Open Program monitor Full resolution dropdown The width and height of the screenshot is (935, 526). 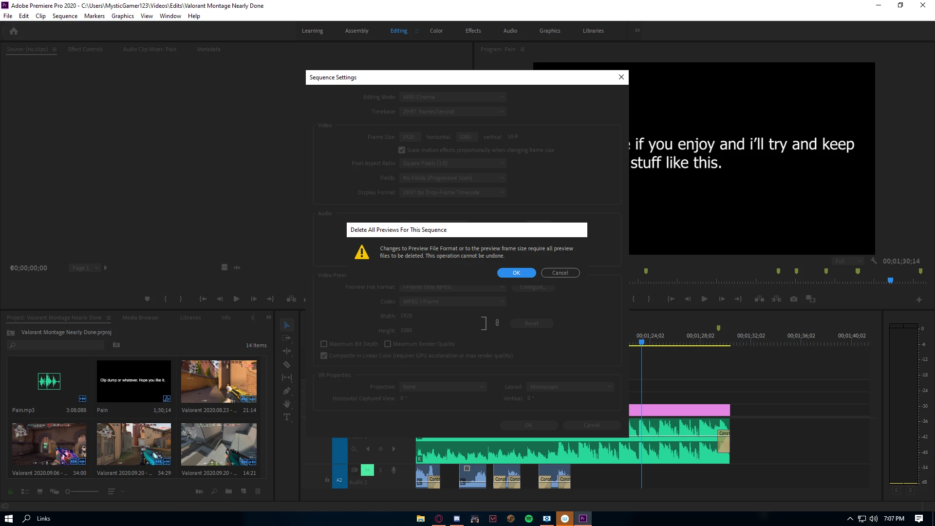(848, 261)
